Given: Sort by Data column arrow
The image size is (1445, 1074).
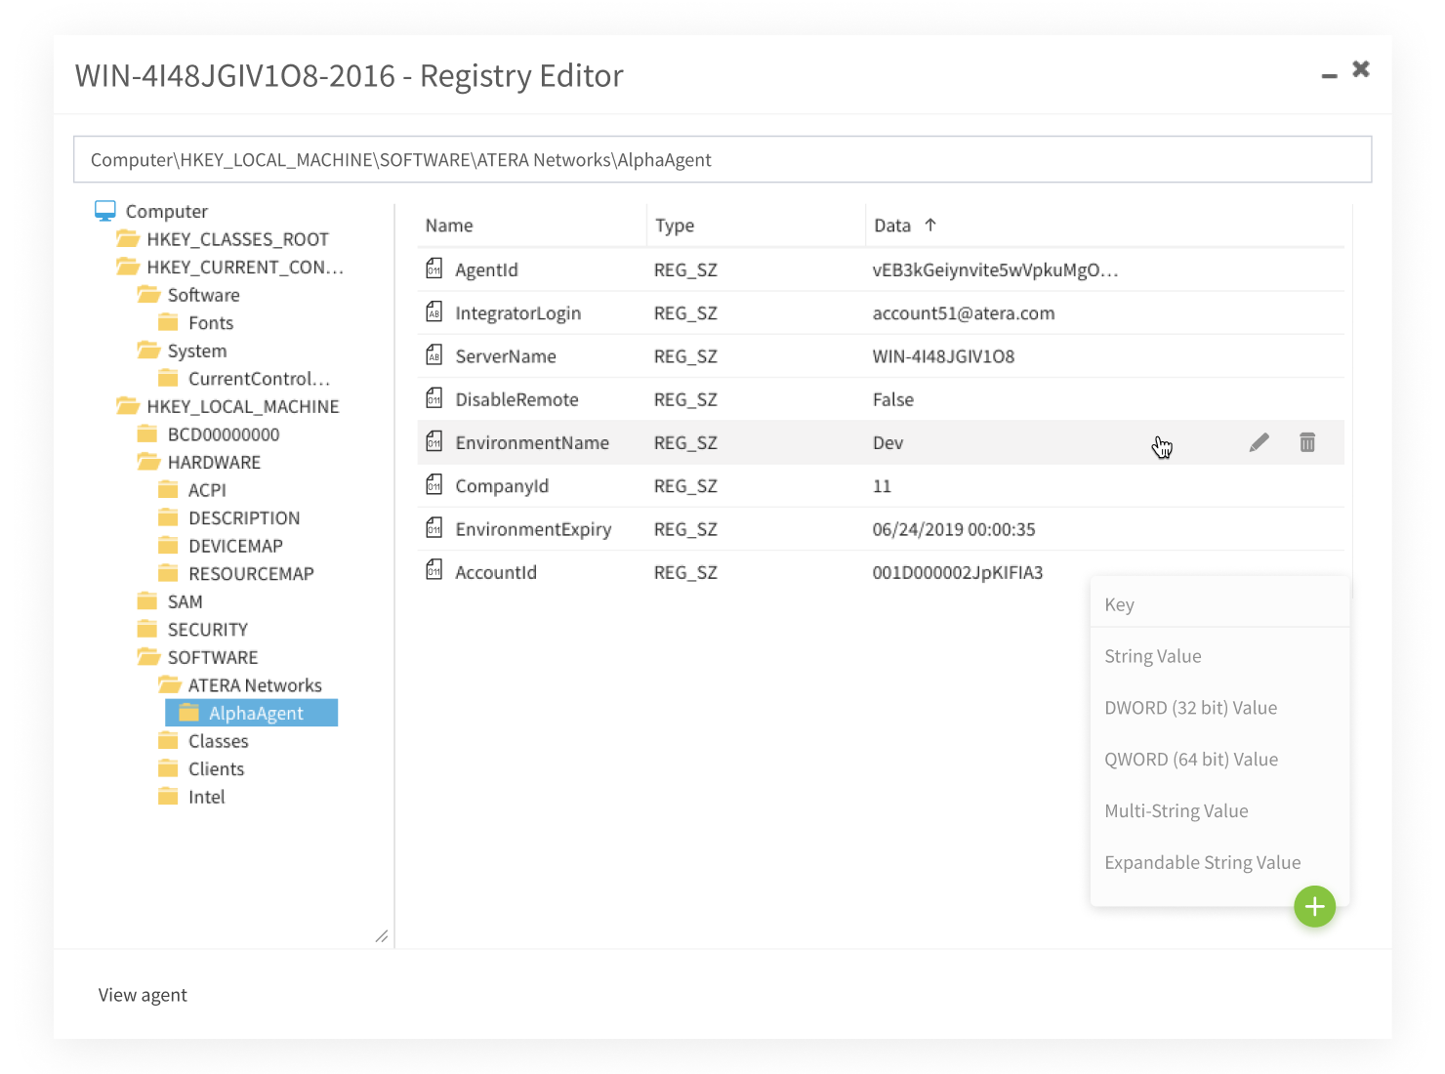Looking at the screenshot, I should pos(930,225).
